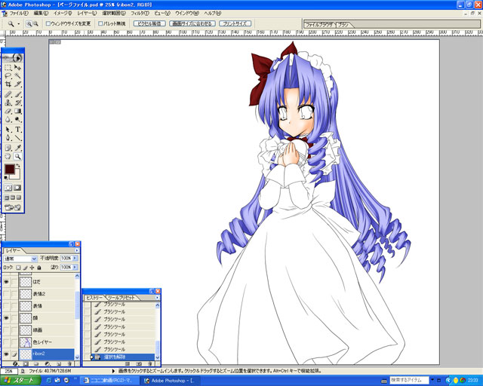Image resolution: width=483 pixels, height=386 pixels.
Task: Select the Notes tool
Action: point(8,148)
